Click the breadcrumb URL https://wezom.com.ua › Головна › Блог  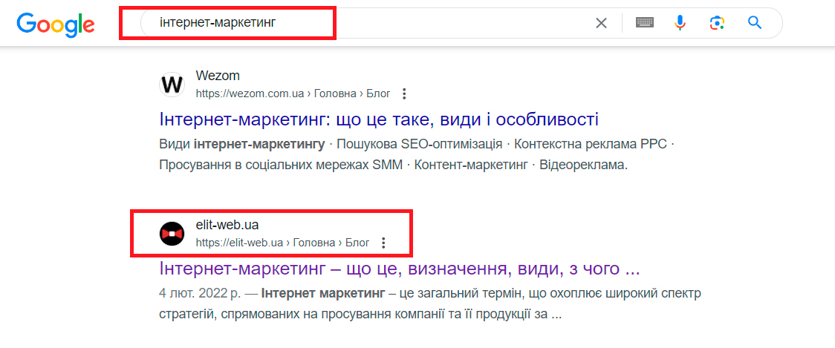pyautogui.click(x=293, y=94)
